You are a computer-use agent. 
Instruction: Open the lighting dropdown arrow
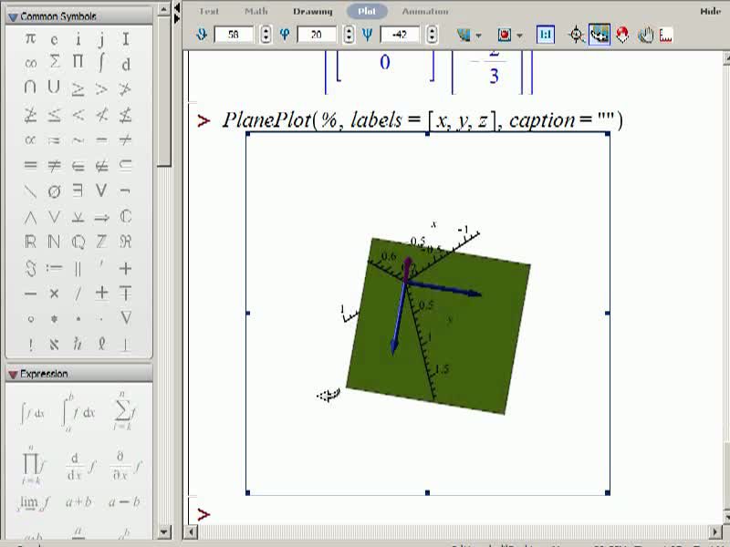[519, 36]
